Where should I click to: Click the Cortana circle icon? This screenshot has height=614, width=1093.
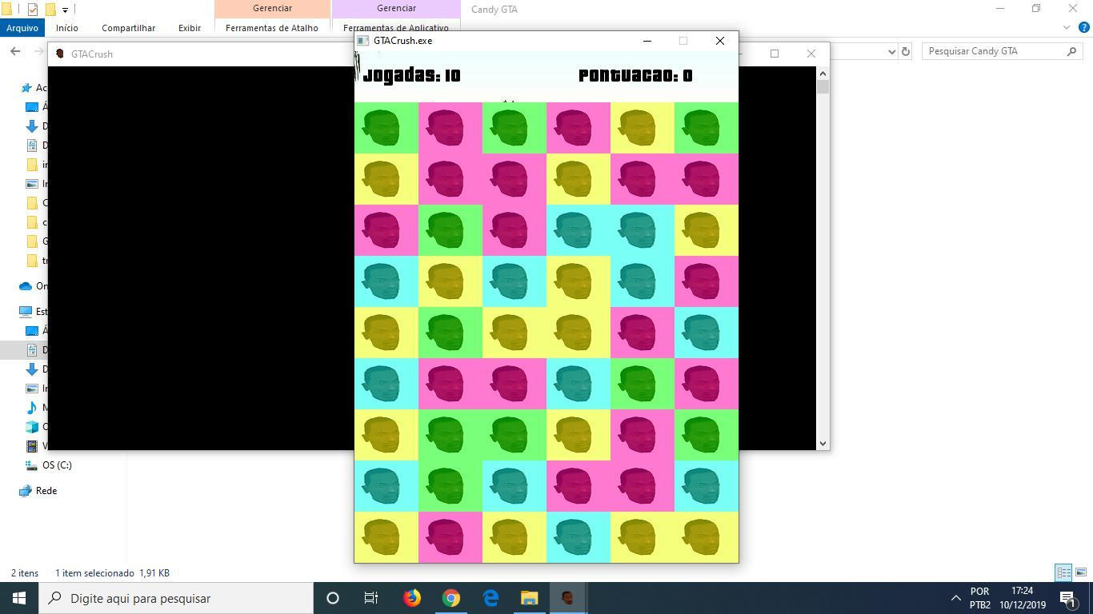[333, 598]
